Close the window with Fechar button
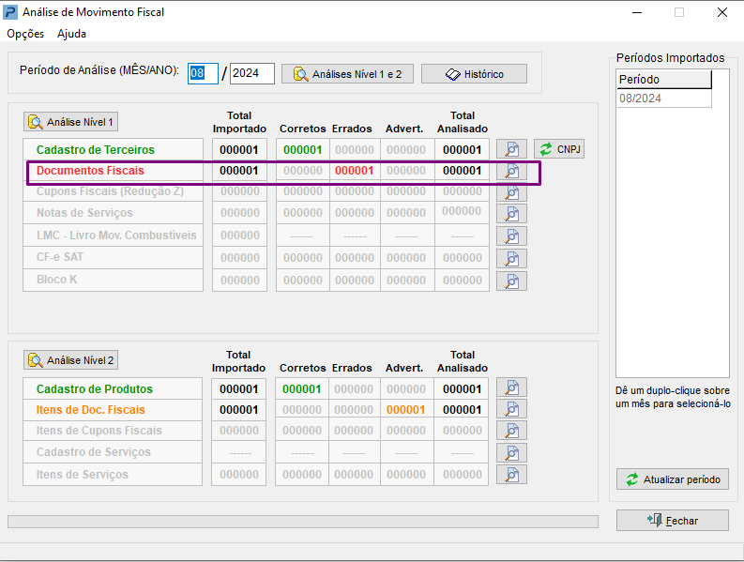744x562 pixels. 673,520
